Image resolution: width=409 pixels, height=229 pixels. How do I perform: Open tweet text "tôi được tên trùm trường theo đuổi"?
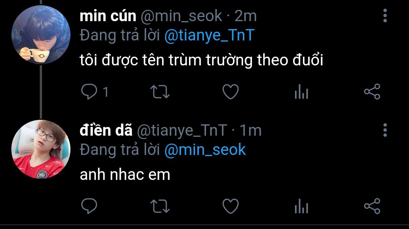pos(201,60)
